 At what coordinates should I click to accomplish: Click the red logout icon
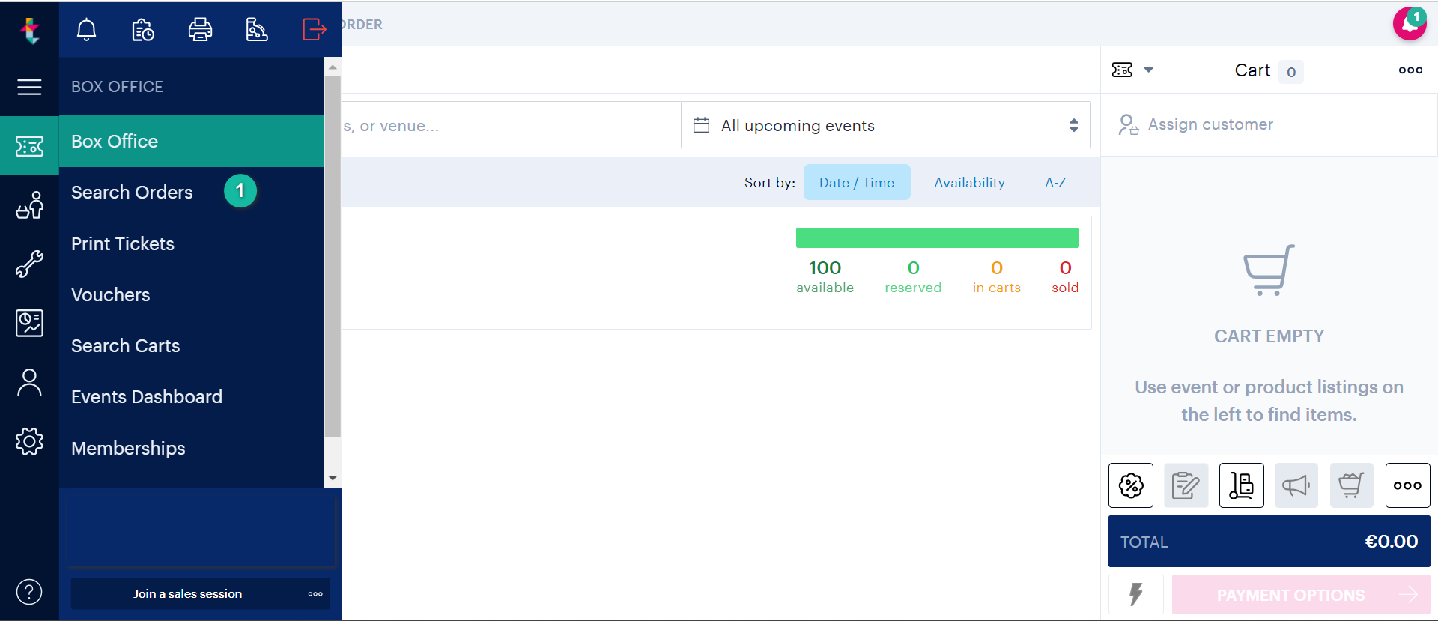314,29
